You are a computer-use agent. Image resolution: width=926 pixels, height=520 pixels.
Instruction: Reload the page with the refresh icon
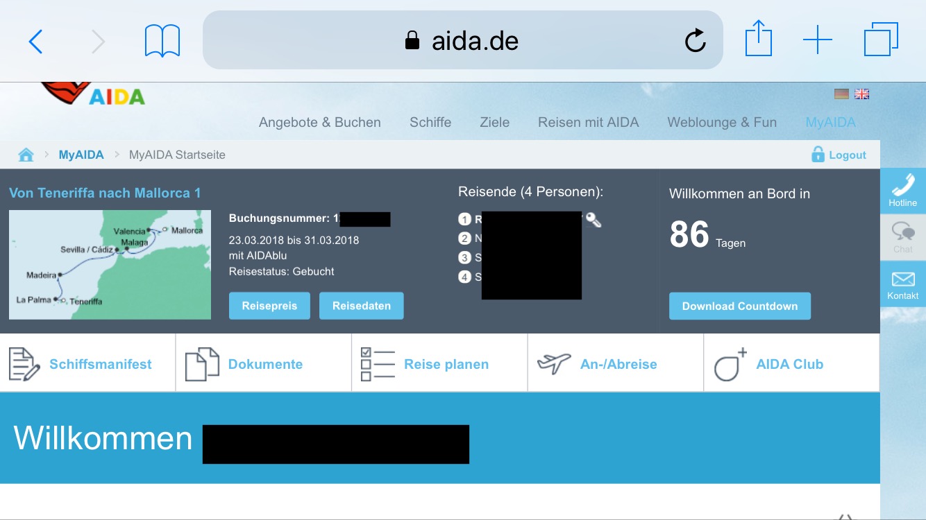tap(695, 42)
